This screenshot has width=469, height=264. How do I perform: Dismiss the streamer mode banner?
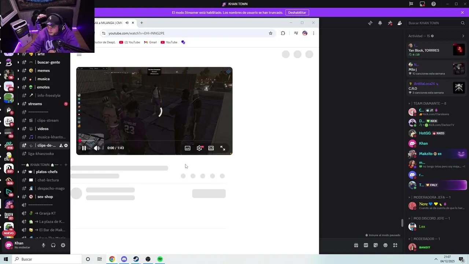pos(462,12)
